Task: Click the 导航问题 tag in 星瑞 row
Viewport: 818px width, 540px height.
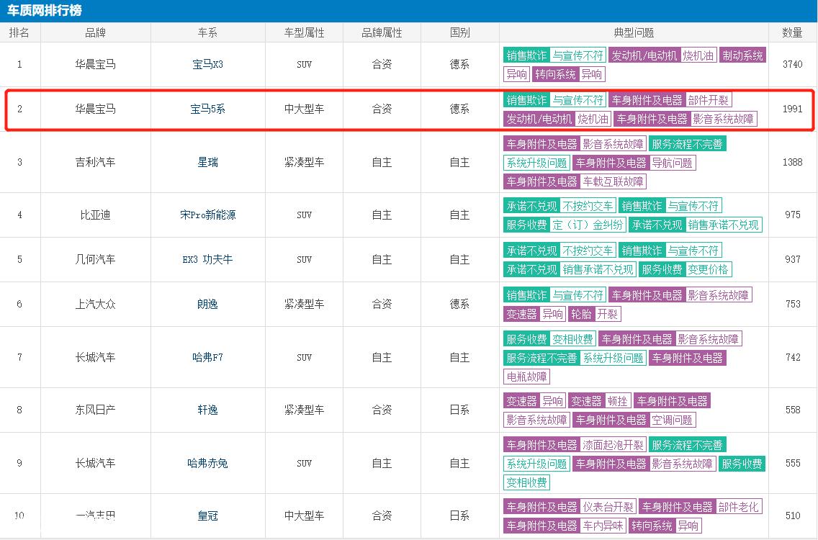Action: (672, 163)
